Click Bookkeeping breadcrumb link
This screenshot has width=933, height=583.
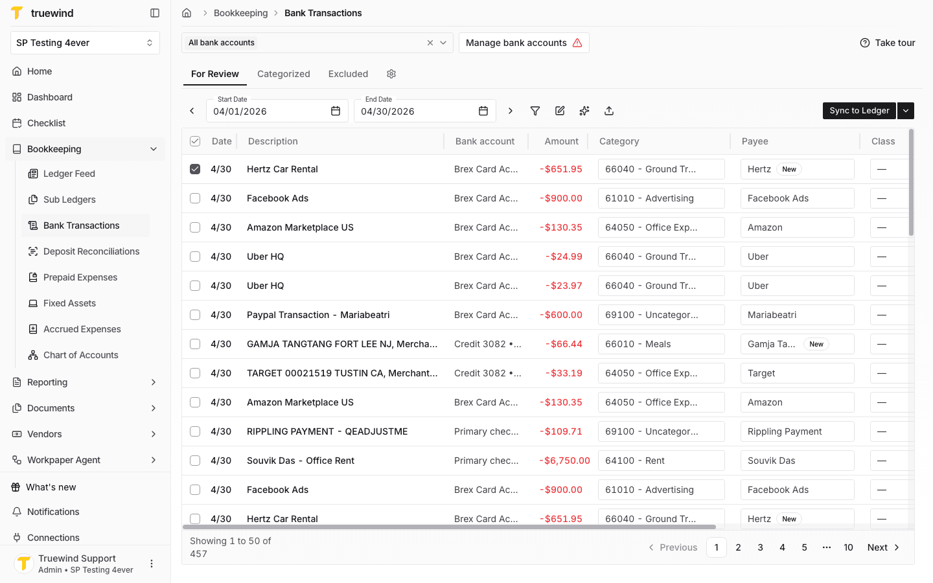pos(240,13)
